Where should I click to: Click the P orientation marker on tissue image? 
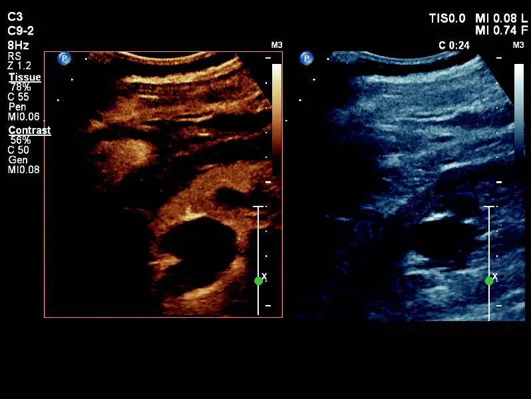tap(306, 58)
